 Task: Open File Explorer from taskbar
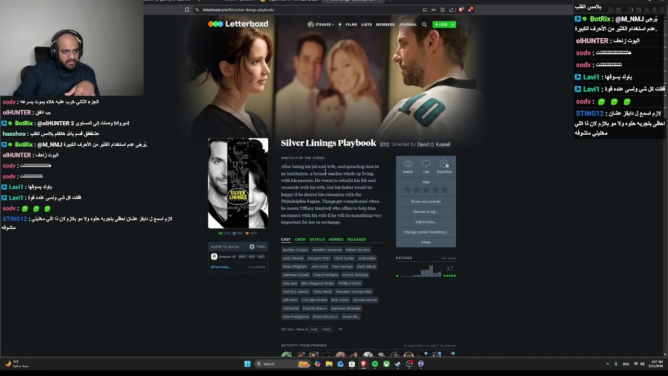[x=329, y=364]
